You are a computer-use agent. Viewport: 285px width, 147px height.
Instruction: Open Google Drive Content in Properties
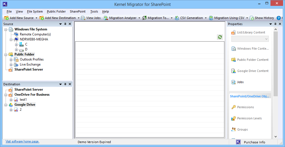(250, 71)
